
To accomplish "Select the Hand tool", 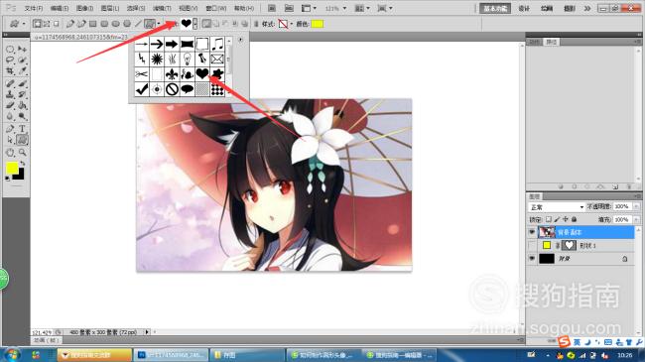I will [10, 153].
